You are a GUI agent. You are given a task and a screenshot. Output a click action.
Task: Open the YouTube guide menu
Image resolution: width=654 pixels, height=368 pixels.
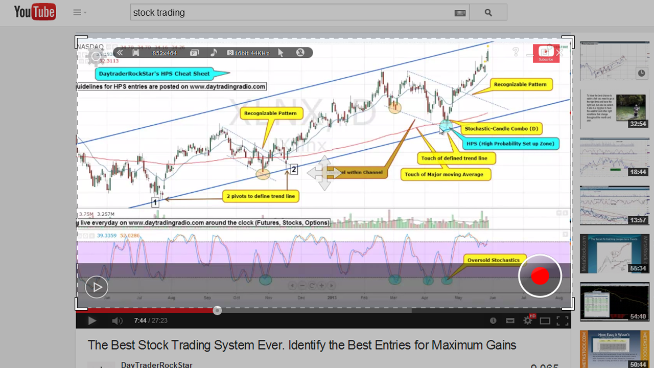pos(79,12)
